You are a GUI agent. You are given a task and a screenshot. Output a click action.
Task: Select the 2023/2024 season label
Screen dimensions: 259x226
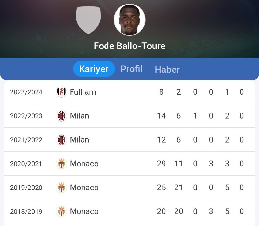click(x=26, y=92)
